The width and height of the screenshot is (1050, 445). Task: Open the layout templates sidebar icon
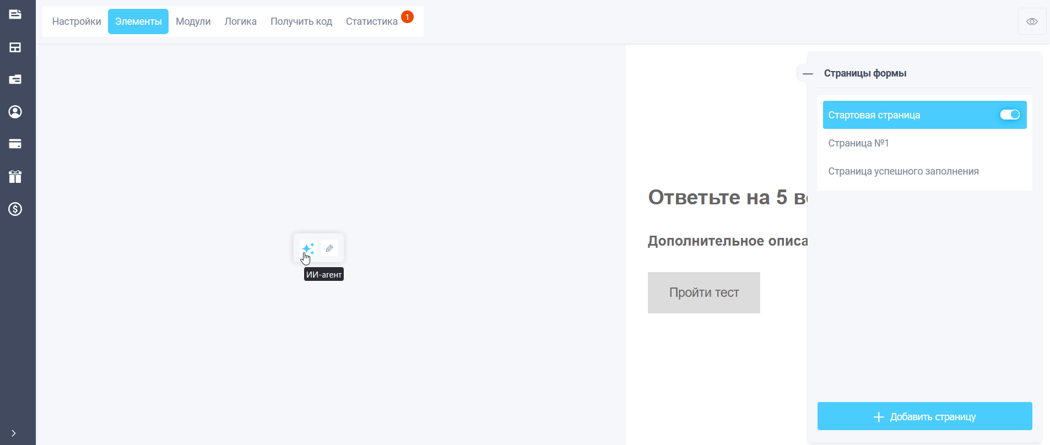15,47
